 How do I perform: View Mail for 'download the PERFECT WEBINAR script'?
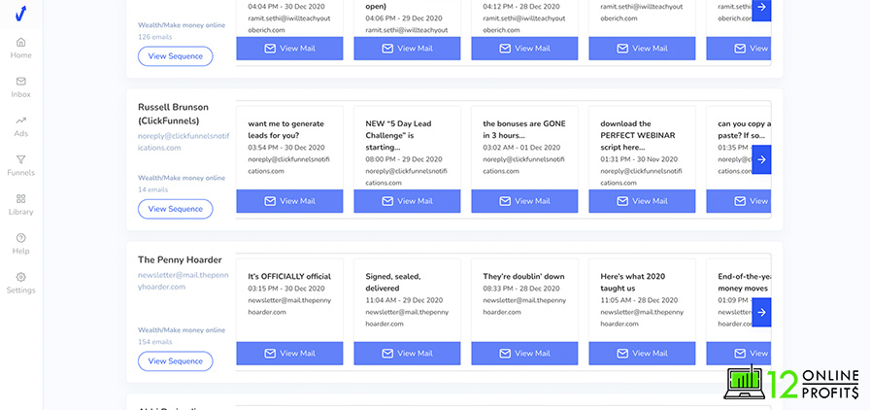[x=642, y=201]
